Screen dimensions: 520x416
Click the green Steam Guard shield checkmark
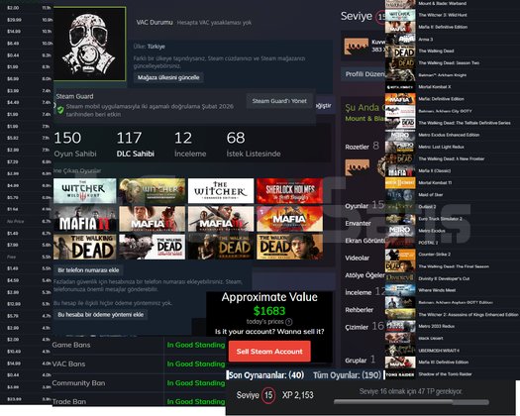(x=60, y=110)
